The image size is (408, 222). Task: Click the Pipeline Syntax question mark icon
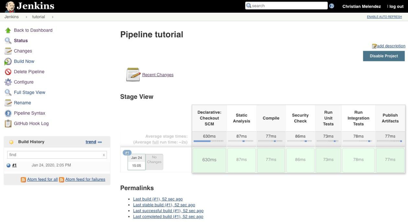8,113
